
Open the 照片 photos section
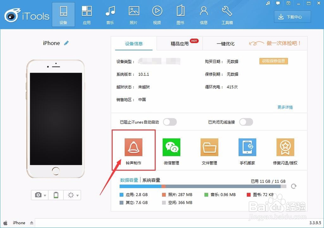pos(133,14)
